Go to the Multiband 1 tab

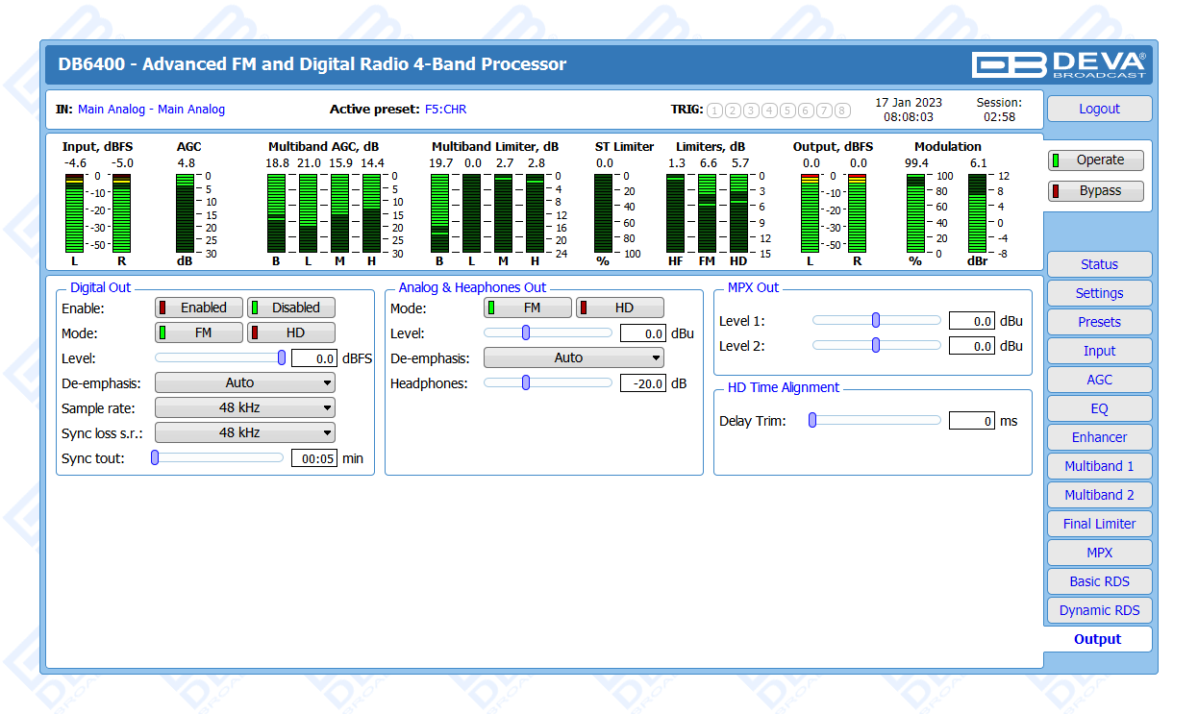[x=1099, y=466]
